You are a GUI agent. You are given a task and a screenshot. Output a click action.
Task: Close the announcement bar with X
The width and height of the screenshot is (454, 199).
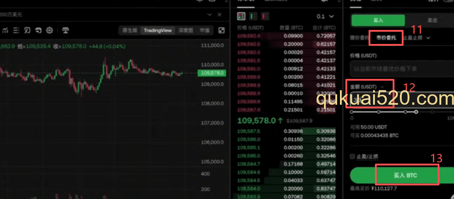click(x=220, y=15)
